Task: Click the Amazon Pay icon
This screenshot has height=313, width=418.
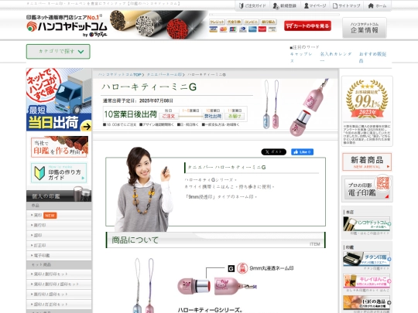Action: (x=272, y=29)
